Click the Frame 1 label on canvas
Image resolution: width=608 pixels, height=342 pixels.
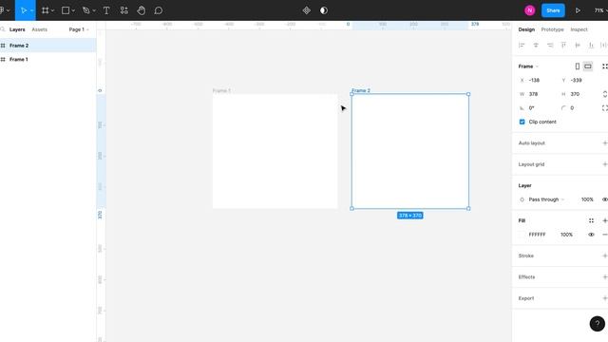(221, 91)
